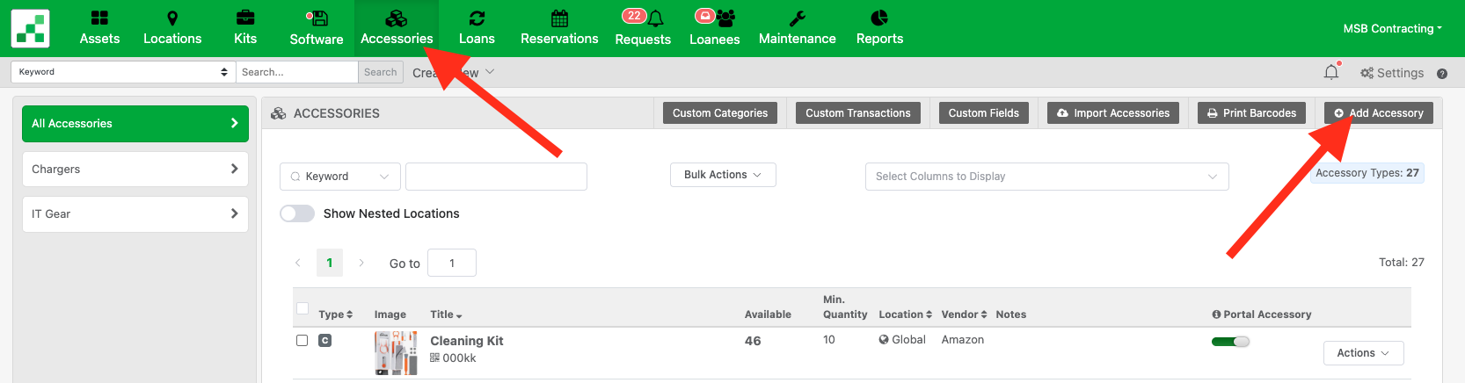
Task: Go to next page arrow
Action: 361,263
